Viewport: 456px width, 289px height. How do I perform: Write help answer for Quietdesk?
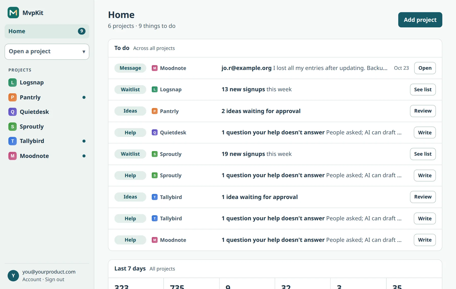tap(425, 133)
